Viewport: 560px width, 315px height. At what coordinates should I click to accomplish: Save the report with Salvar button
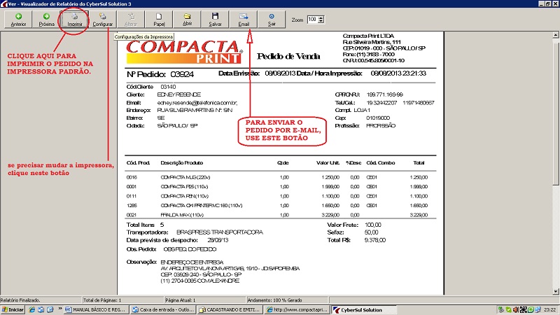click(215, 20)
